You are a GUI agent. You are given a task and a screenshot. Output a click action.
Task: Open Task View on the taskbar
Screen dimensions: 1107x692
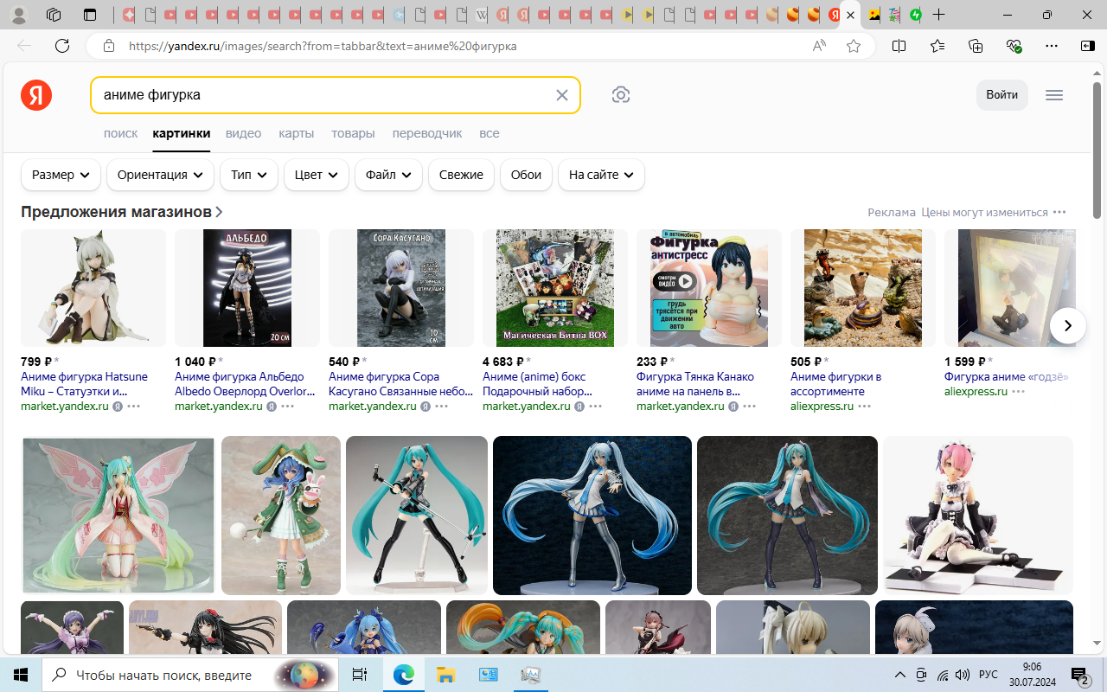point(360,675)
